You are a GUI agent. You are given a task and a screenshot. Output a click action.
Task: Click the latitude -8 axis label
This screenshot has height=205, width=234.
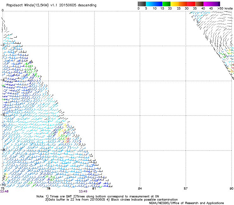pos(3,150)
